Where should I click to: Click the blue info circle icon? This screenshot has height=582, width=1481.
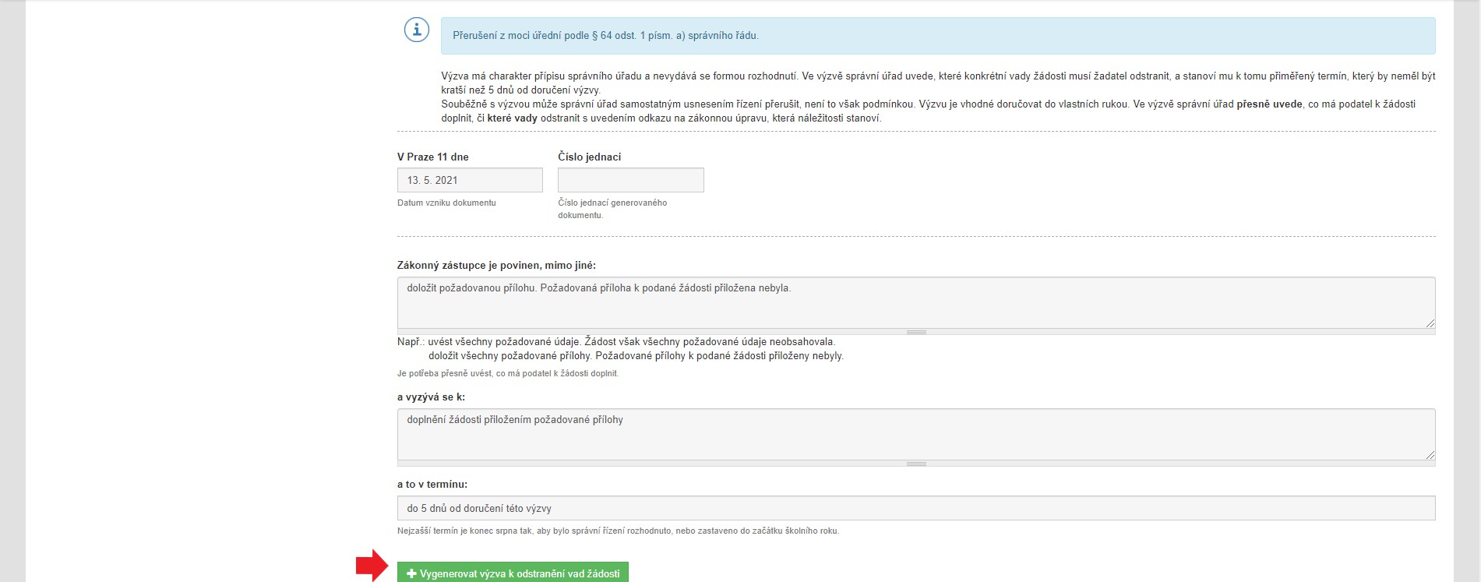(417, 30)
